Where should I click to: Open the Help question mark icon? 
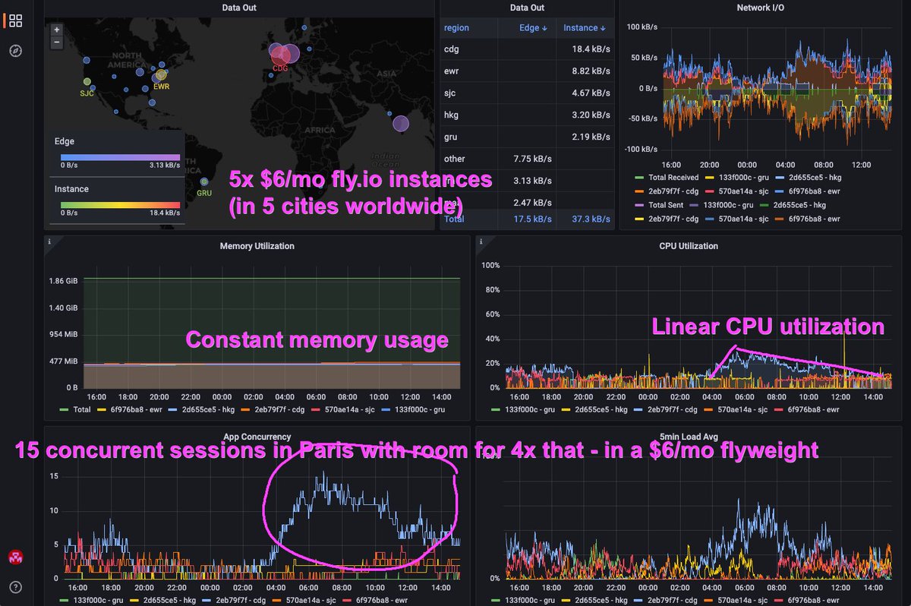[15, 587]
